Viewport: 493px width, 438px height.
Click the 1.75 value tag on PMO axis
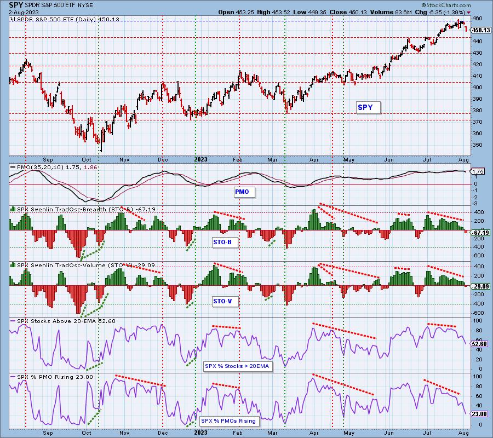(478, 171)
